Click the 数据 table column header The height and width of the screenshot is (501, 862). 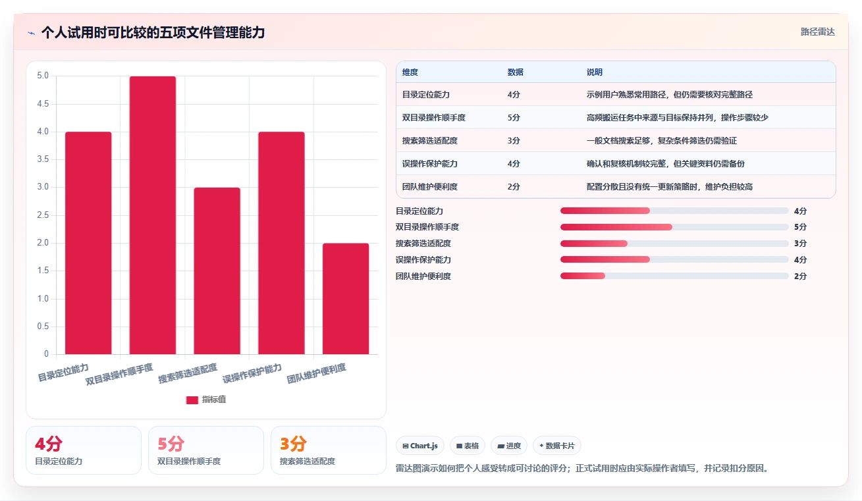(x=516, y=72)
